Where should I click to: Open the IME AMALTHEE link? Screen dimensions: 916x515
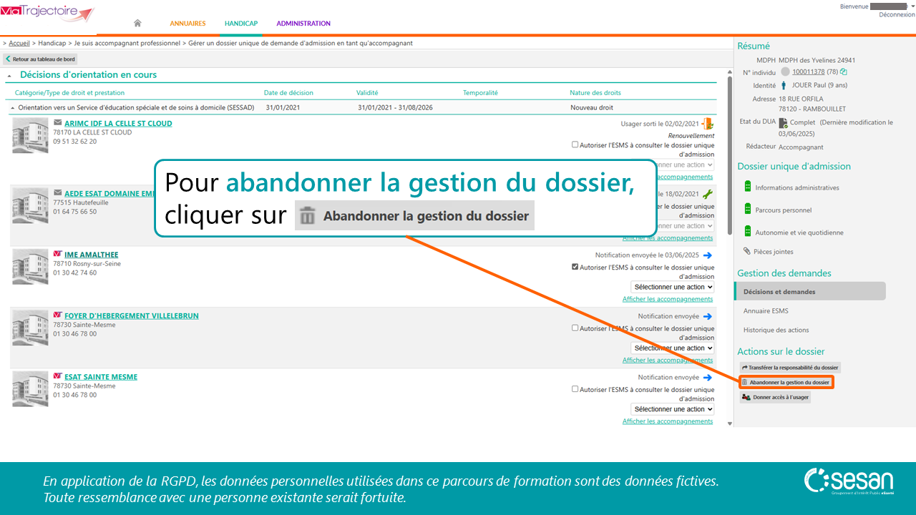tap(92, 255)
